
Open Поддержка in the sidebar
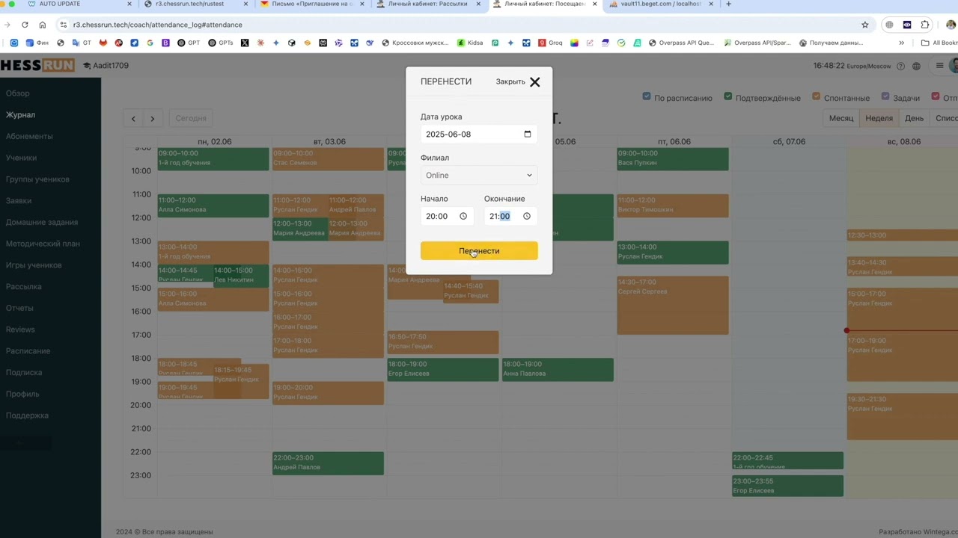pos(27,416)
